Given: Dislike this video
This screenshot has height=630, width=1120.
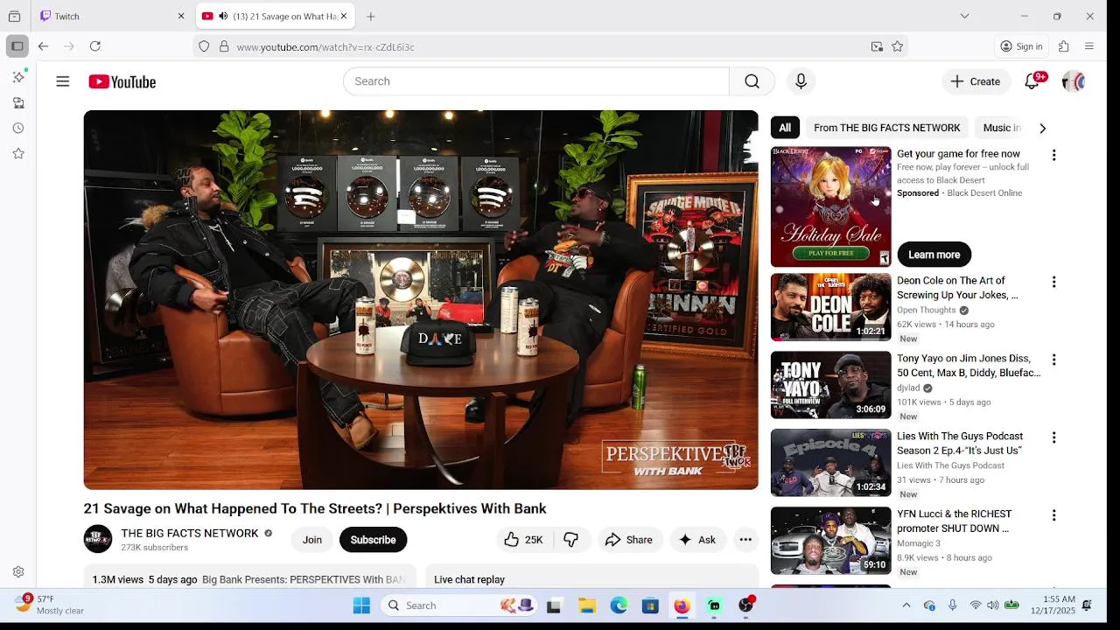Looking at the screenshot, I should [571, 540].
